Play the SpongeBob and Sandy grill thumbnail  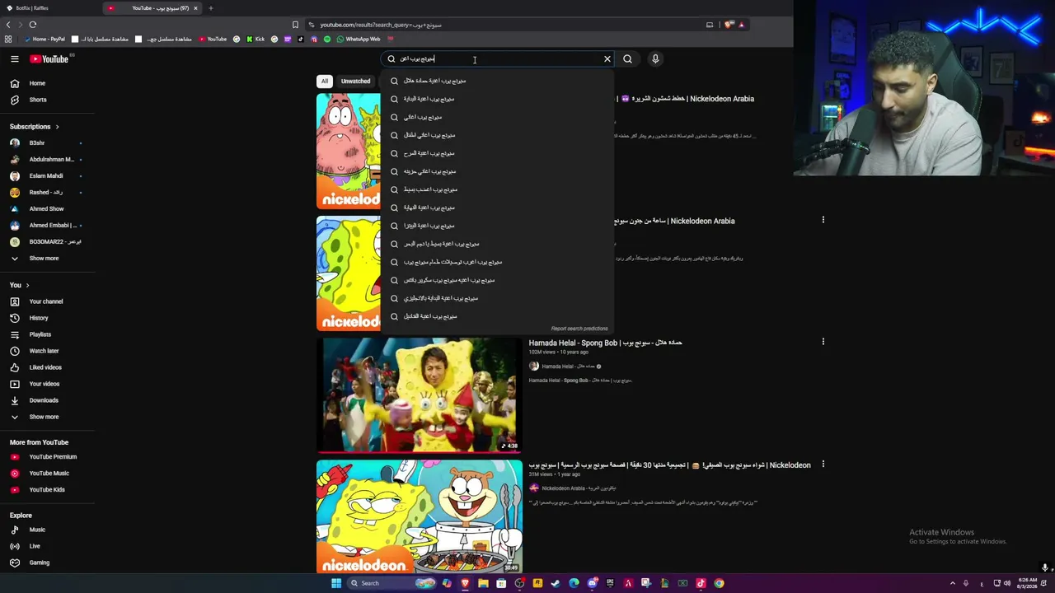click(419, 516)
